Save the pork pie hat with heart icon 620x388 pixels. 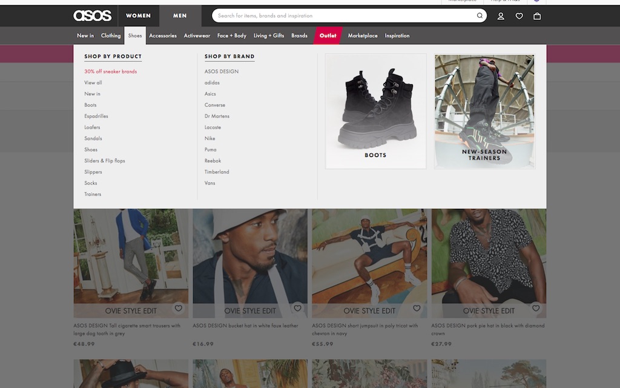click(x=536, y=308)
